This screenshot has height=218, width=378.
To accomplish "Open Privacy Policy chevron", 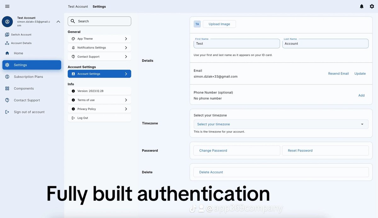I will (126, 109).
